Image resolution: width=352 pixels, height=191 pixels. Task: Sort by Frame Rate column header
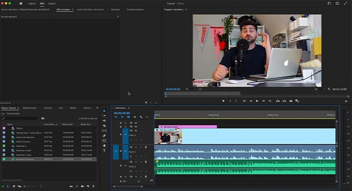click(x=49, y=124)
